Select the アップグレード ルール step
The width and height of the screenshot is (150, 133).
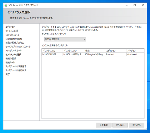click(13, 51)
